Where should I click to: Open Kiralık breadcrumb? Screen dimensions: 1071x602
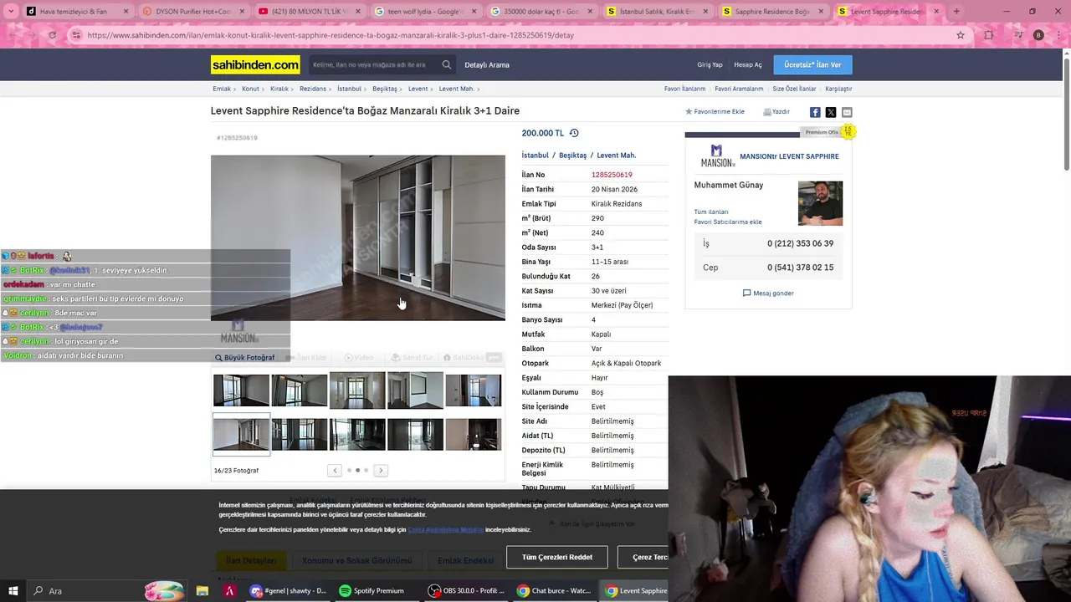tap(279, 89)
